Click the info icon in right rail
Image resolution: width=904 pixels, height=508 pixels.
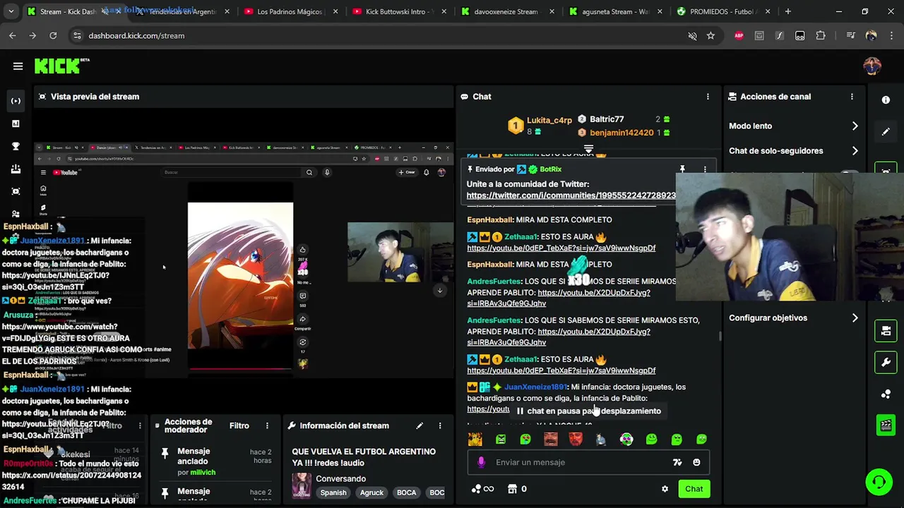coord(886,100)
